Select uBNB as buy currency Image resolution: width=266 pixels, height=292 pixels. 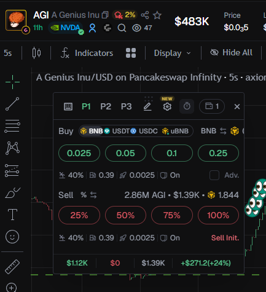pos(175,131)
